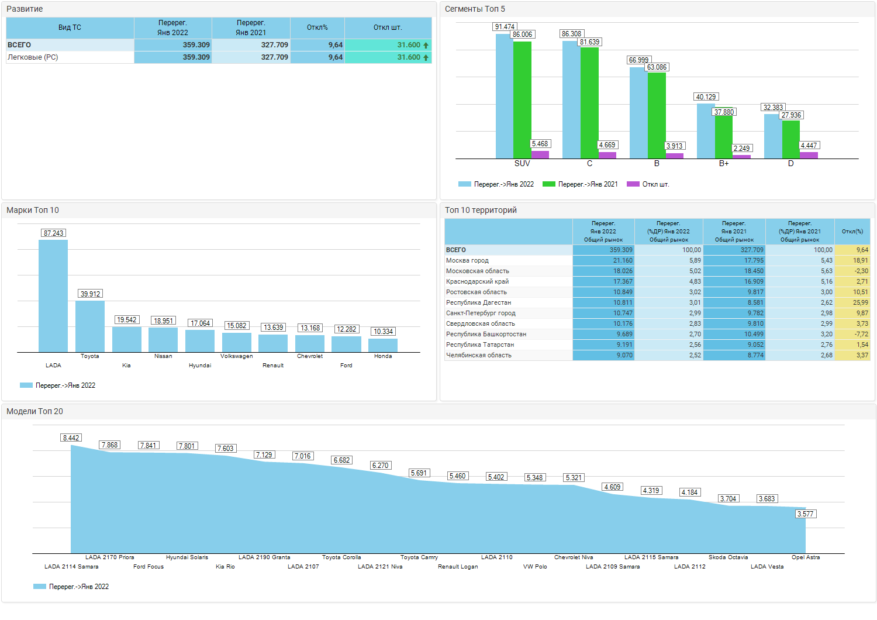Click the Honda bar in Марки Топ 10
This screenshot has height=620, width=877.
pyautogui.click(x=383, y=345)
